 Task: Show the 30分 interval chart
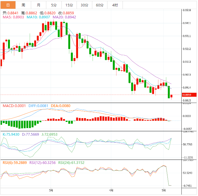(x=84, y=5)
